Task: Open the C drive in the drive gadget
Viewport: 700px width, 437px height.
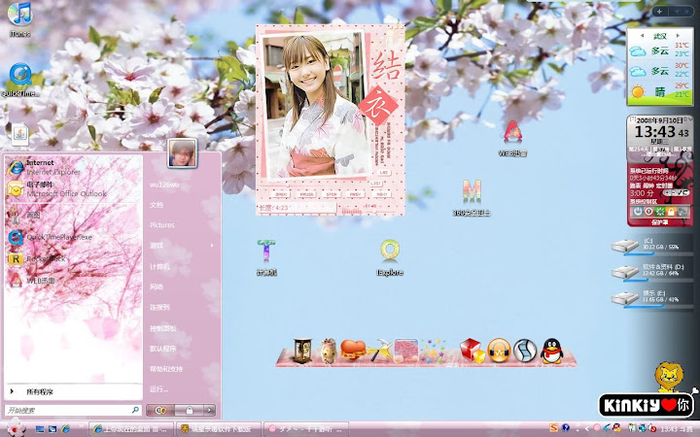Action: 651,246
